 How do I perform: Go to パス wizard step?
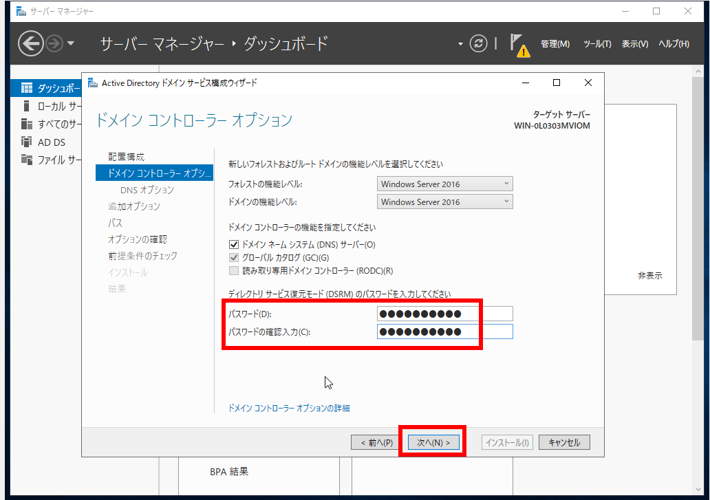tap(115, 223)
